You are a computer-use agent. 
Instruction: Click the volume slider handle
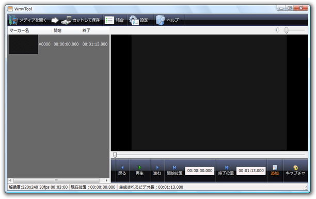click(287, 30)
